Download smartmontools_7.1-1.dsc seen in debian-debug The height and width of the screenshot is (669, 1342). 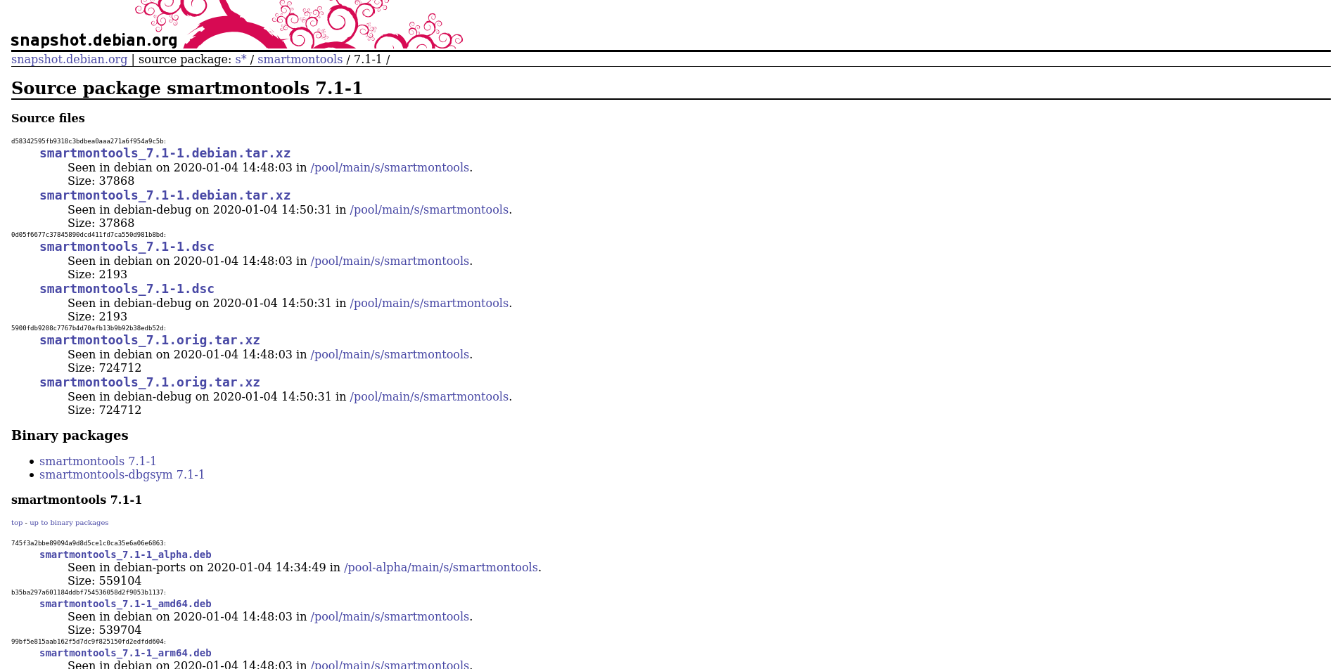pyautogui.click(x=127, y=289)
